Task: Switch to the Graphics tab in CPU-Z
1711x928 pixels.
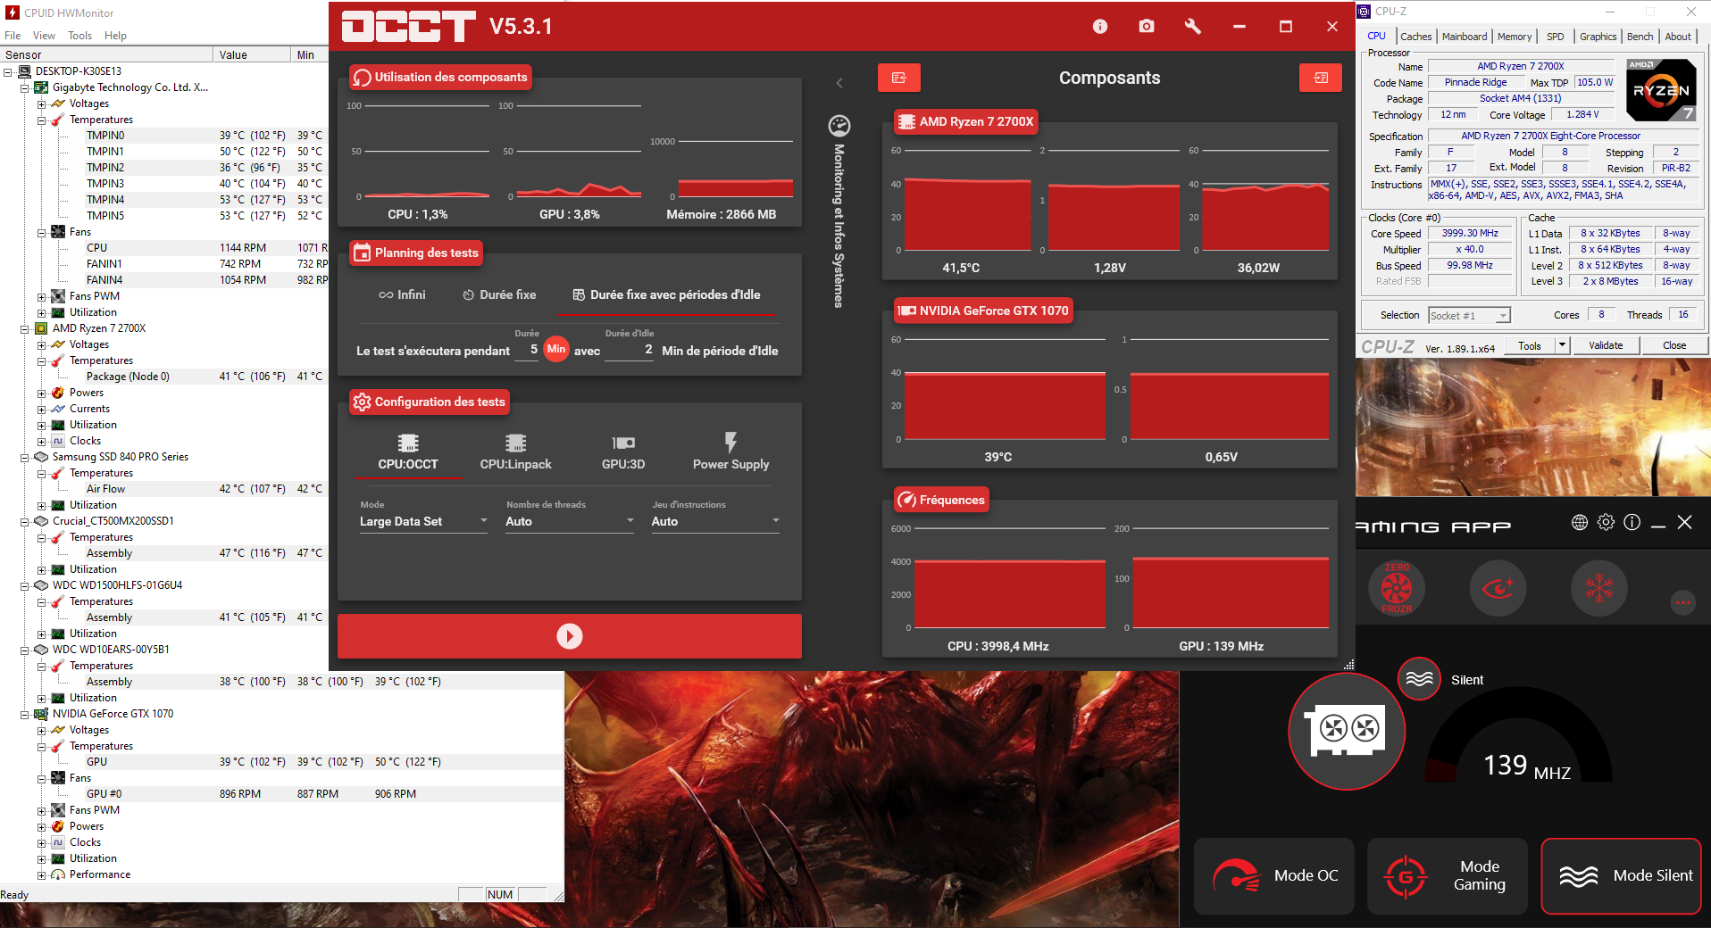Action: click(1598, 37)
